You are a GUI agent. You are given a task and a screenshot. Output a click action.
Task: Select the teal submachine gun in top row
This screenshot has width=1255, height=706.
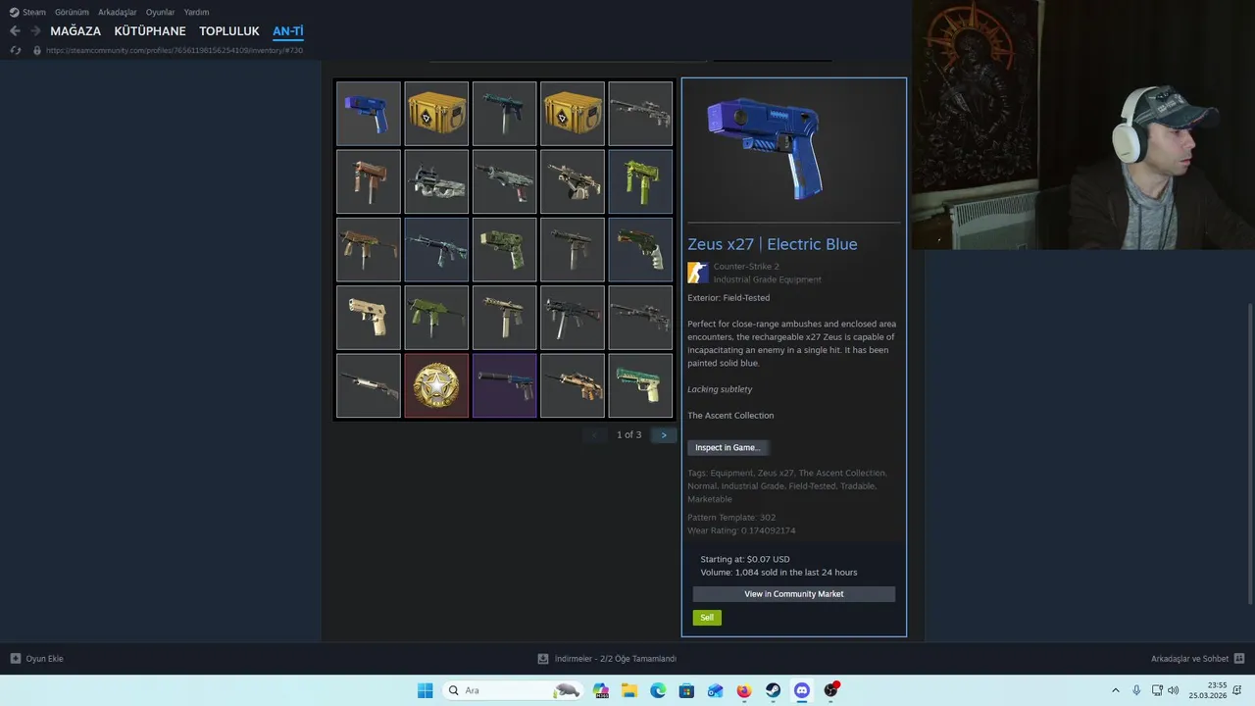tap(504, 114)
